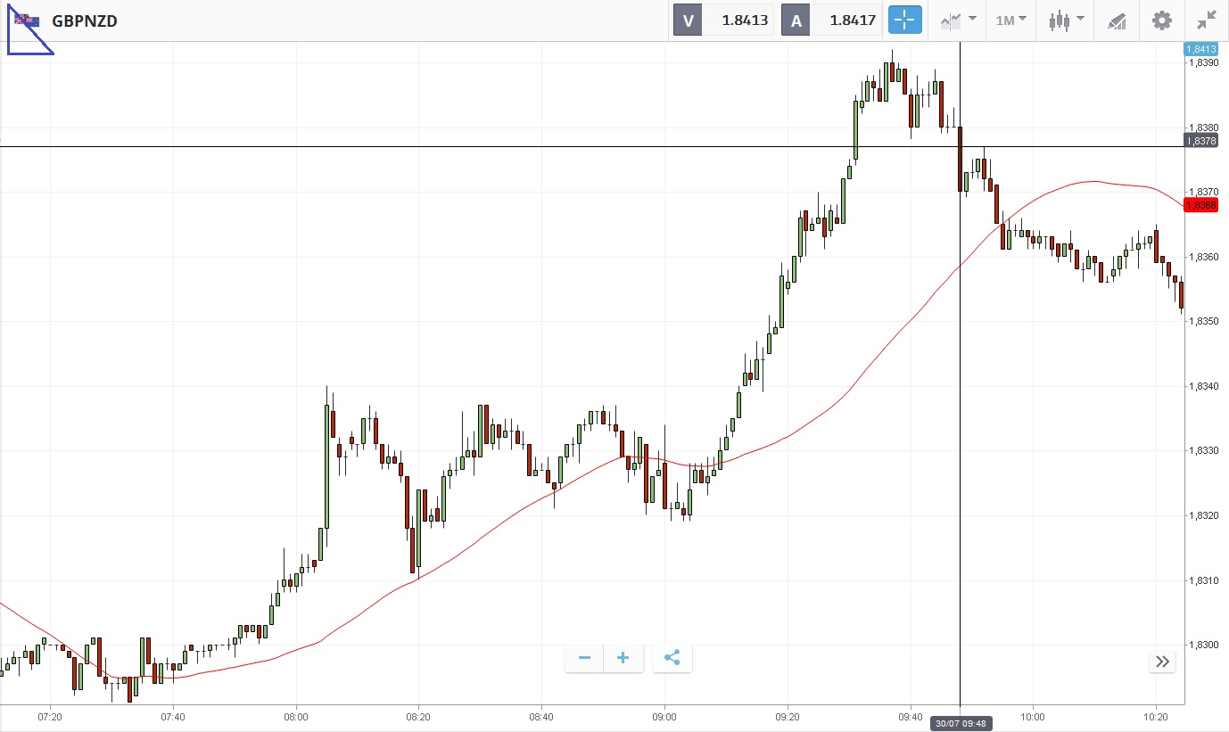Zoom out with the minus button

pyautogui.click(x=584, y=659)
